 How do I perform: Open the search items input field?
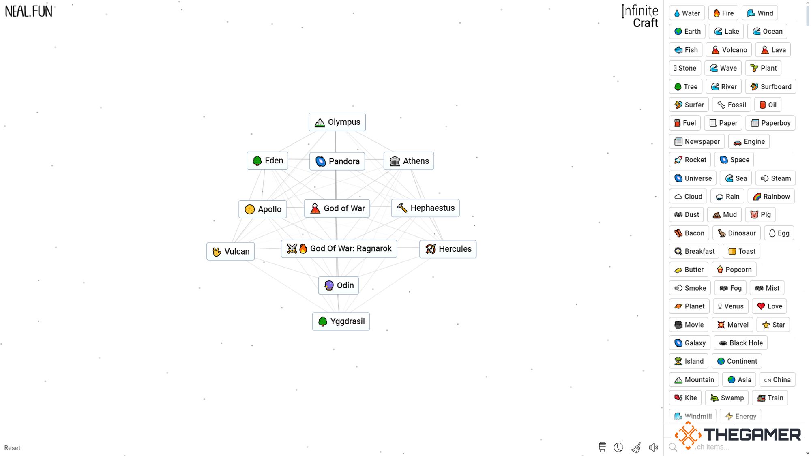pyautogui.click(x=735, y=447)
